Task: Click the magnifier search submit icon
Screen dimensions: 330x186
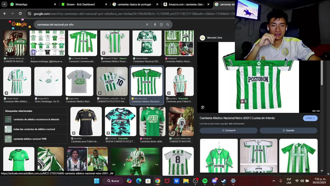Action: pyautogui.click(x=168, y=25)
